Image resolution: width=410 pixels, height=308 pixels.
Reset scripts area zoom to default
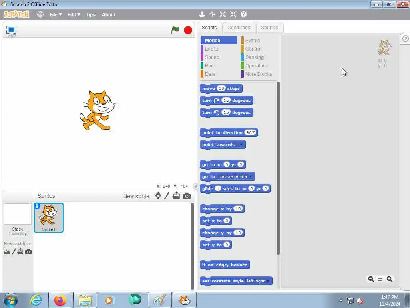(380, 279)
